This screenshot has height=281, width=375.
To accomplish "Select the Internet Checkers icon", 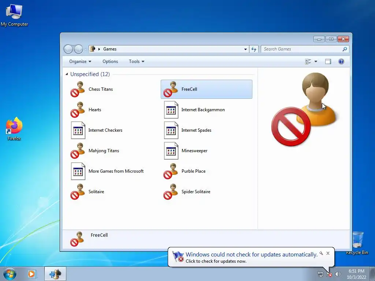I will click(x=78, y=130).
